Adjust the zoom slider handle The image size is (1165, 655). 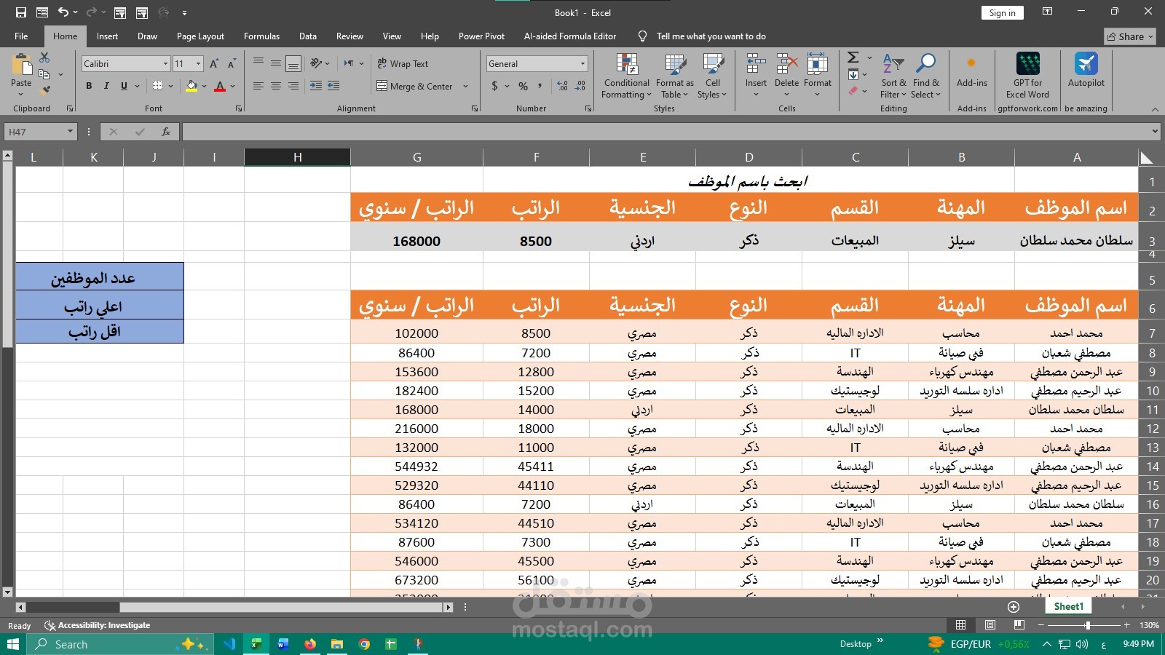click(x=1087, y=625)
